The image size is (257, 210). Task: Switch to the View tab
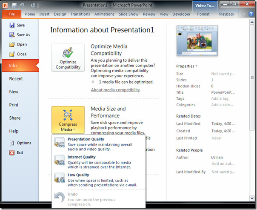click(x=164, y=14)
